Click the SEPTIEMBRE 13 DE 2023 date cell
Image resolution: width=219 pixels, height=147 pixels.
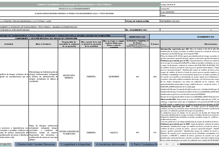pyautogui.click(x=189, y=21)
